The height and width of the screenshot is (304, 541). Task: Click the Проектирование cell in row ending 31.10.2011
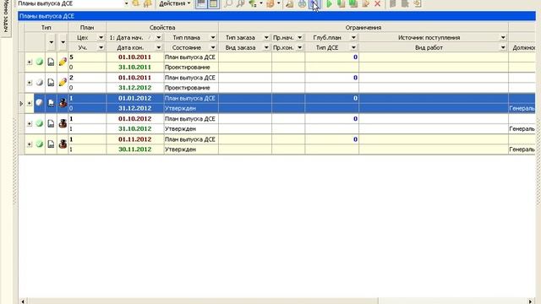pyautogui.click(x=191, y=68)
